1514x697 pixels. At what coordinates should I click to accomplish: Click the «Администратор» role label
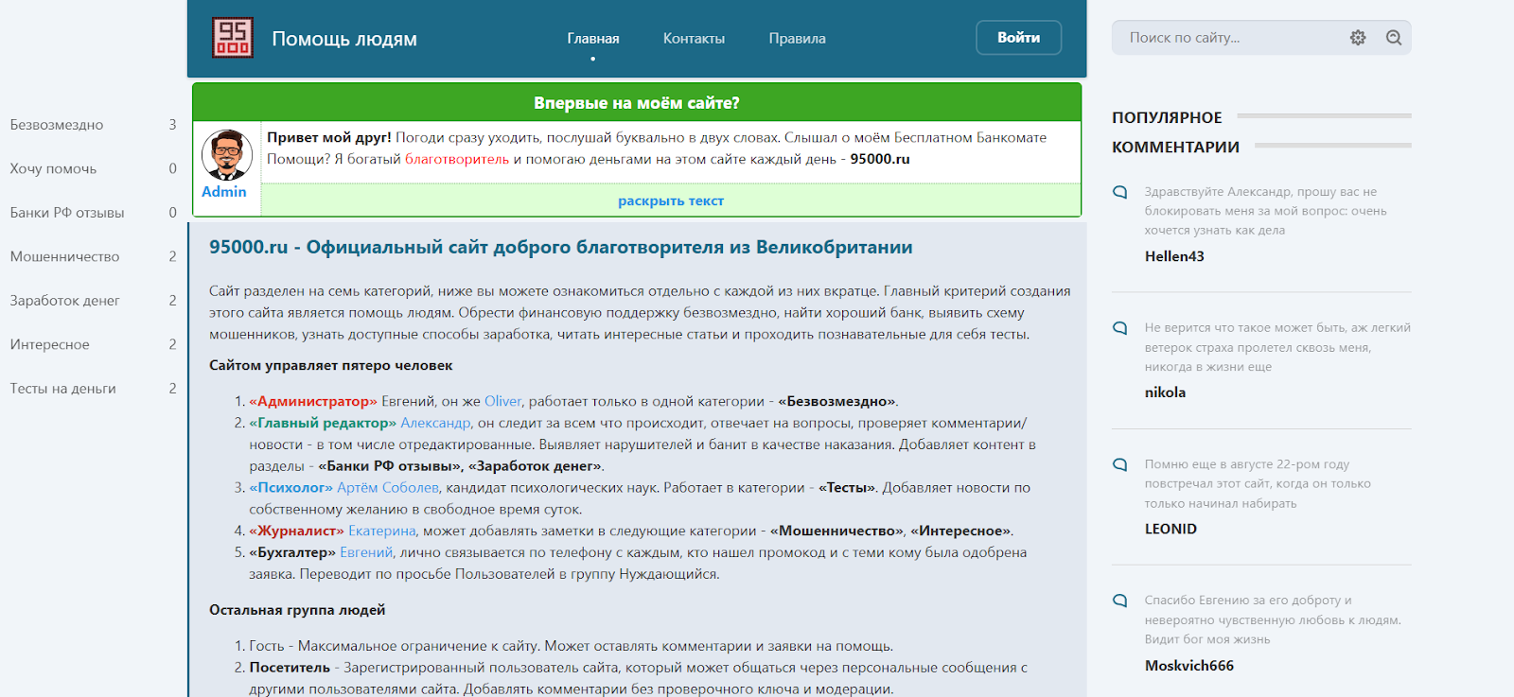[313, 401]
